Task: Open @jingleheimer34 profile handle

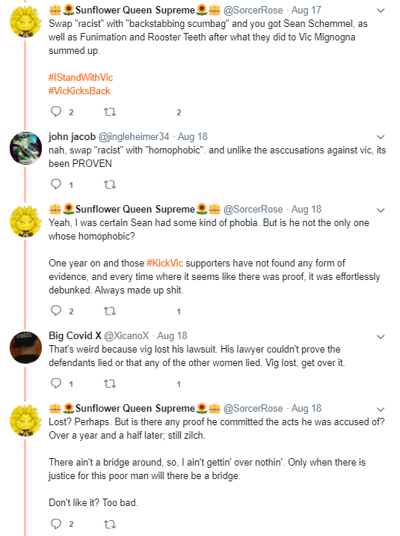Action: [134, 137]
